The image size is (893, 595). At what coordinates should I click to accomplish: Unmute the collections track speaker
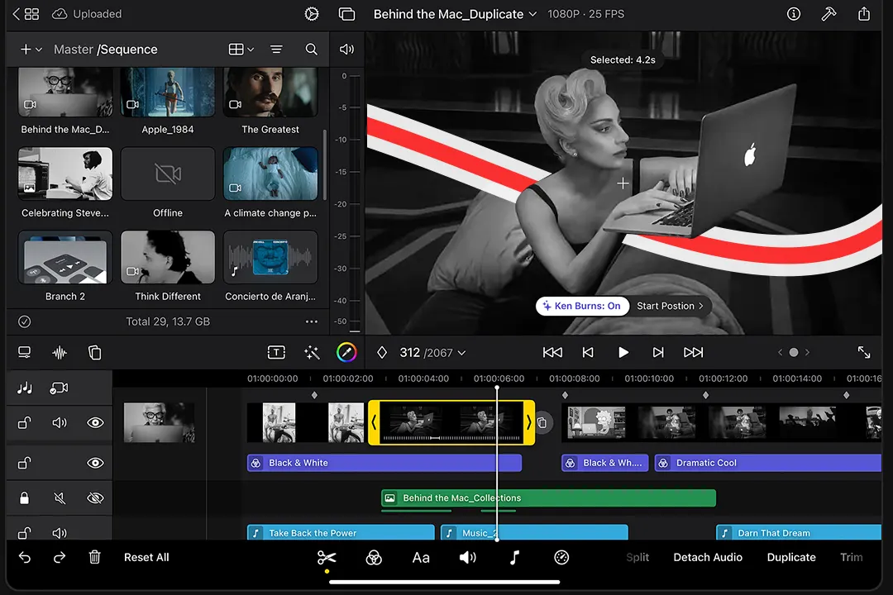60,498
